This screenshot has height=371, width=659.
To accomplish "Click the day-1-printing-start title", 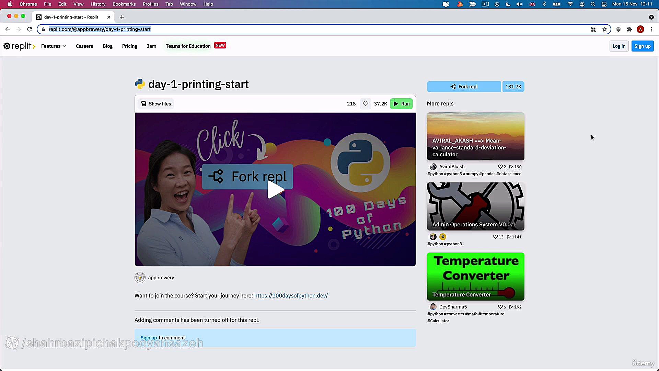I will pos(198,84).
